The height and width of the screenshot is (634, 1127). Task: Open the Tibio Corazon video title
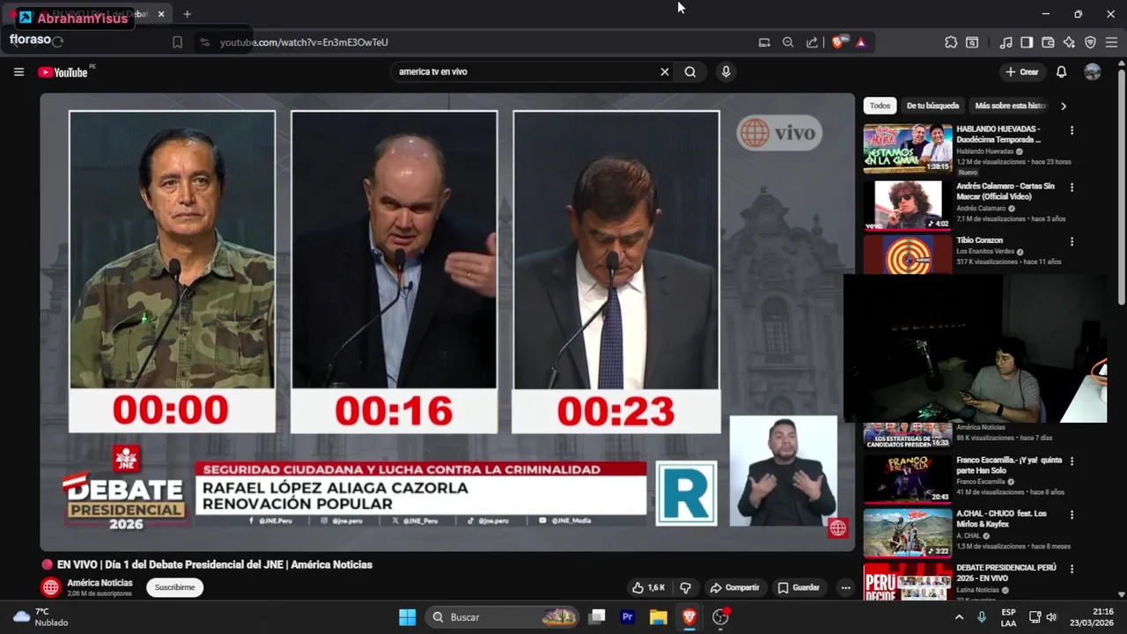pos(979,240)
